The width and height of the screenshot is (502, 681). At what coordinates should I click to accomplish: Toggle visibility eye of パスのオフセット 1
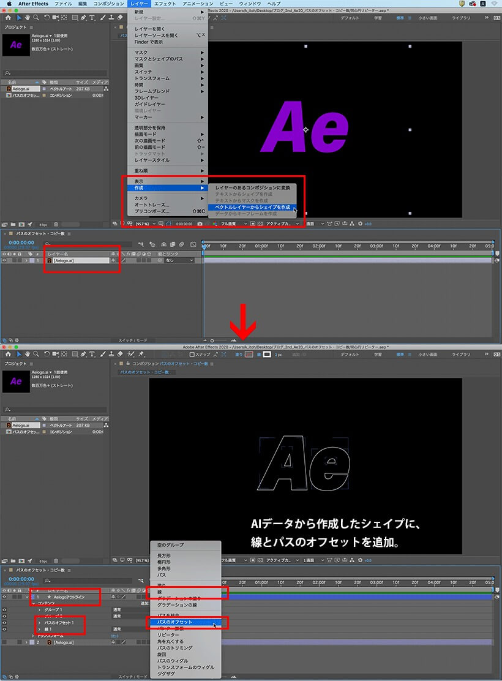click(4, 623)
